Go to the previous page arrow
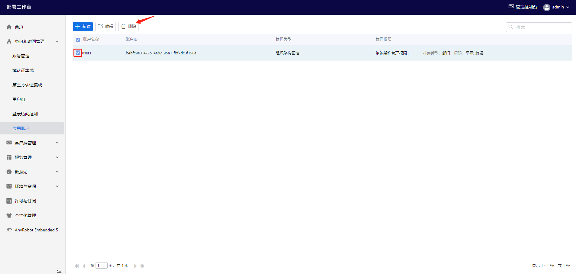The width and height of the screenshot is (576, 274). click(x=84, y=266)
